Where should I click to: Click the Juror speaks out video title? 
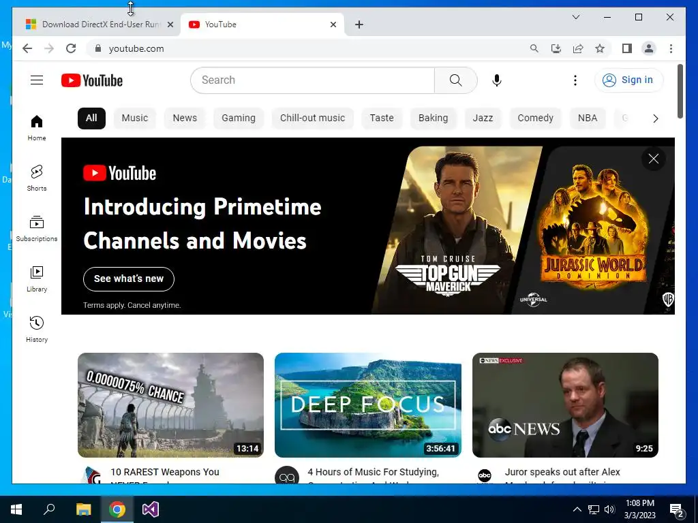[562, 474]
